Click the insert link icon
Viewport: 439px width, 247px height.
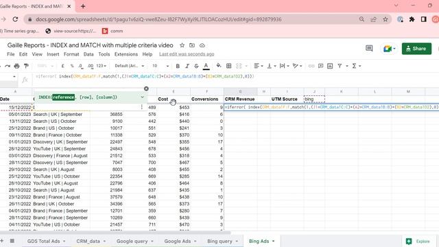coord(311,66)
